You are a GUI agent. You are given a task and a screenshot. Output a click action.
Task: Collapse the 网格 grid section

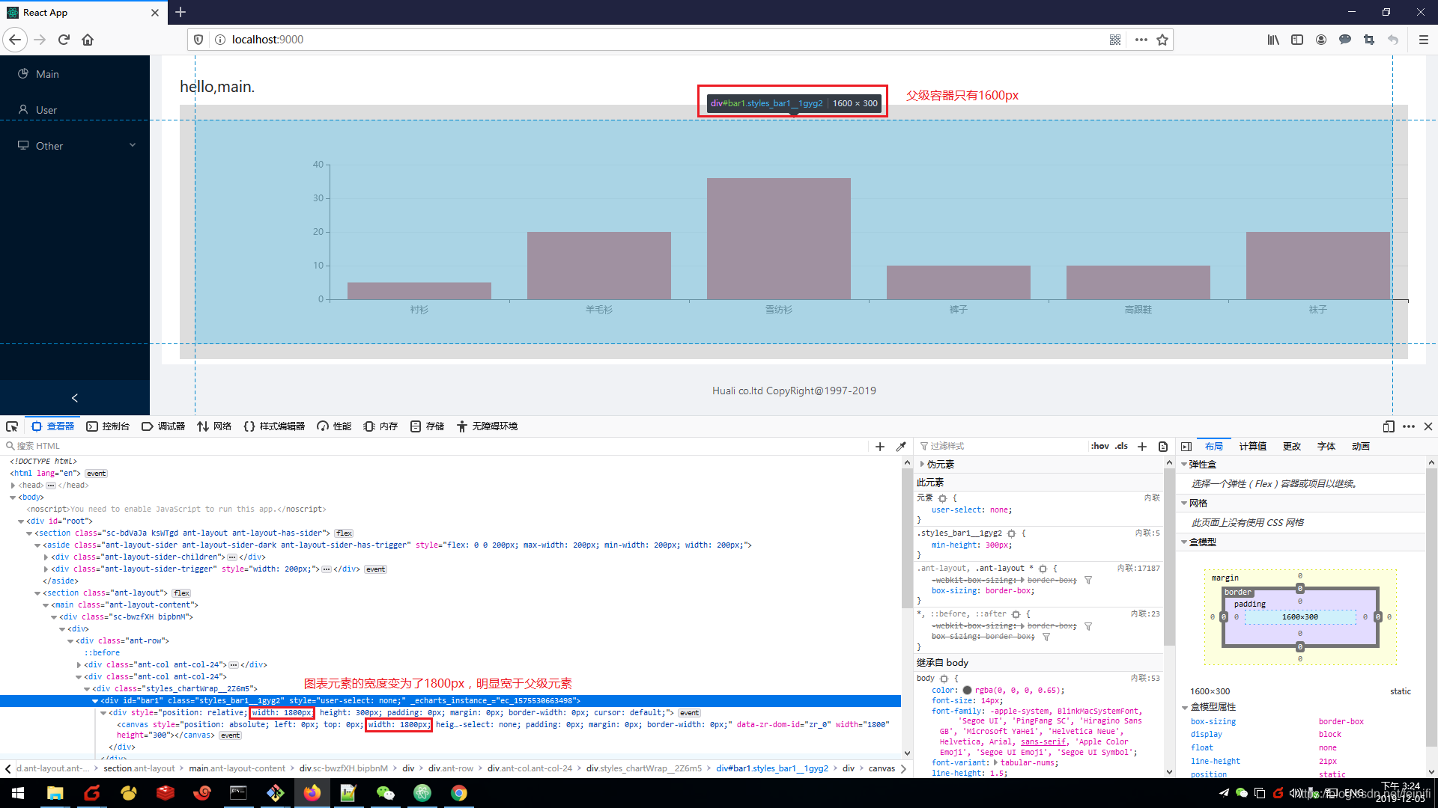pyautogui.click(x=1184, y=504)
